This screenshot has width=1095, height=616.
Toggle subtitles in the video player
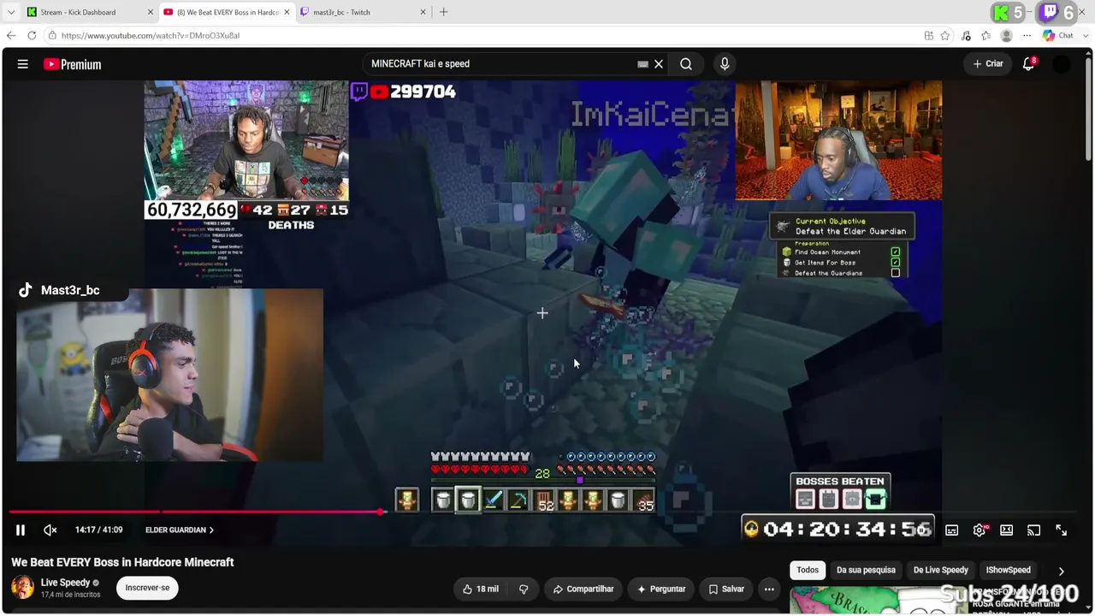[951, 530]
